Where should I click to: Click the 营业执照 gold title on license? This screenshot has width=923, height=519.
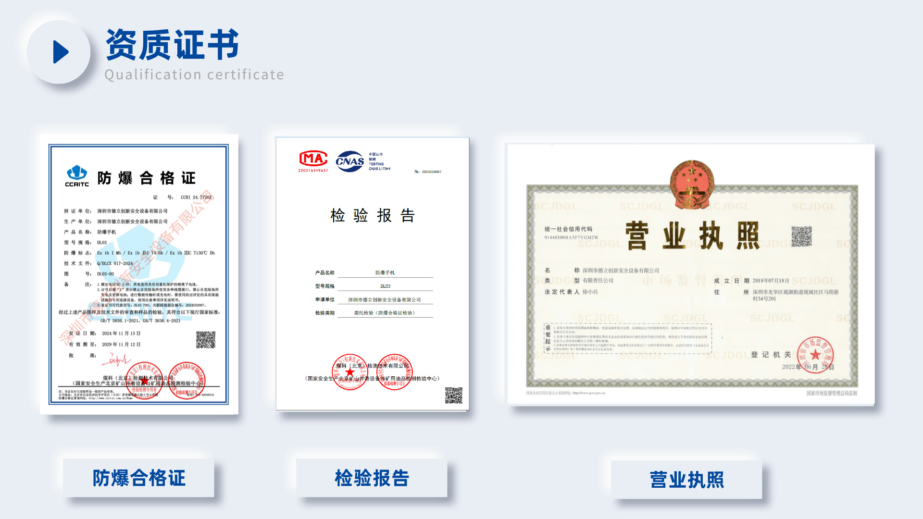[x=692, y=236]
